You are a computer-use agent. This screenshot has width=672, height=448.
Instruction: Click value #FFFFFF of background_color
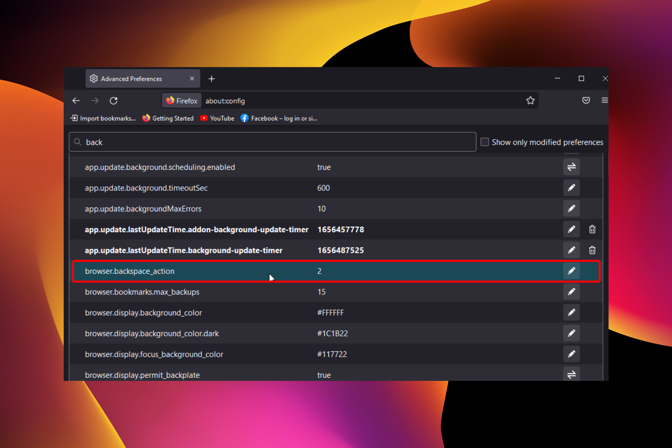[330, 313]
